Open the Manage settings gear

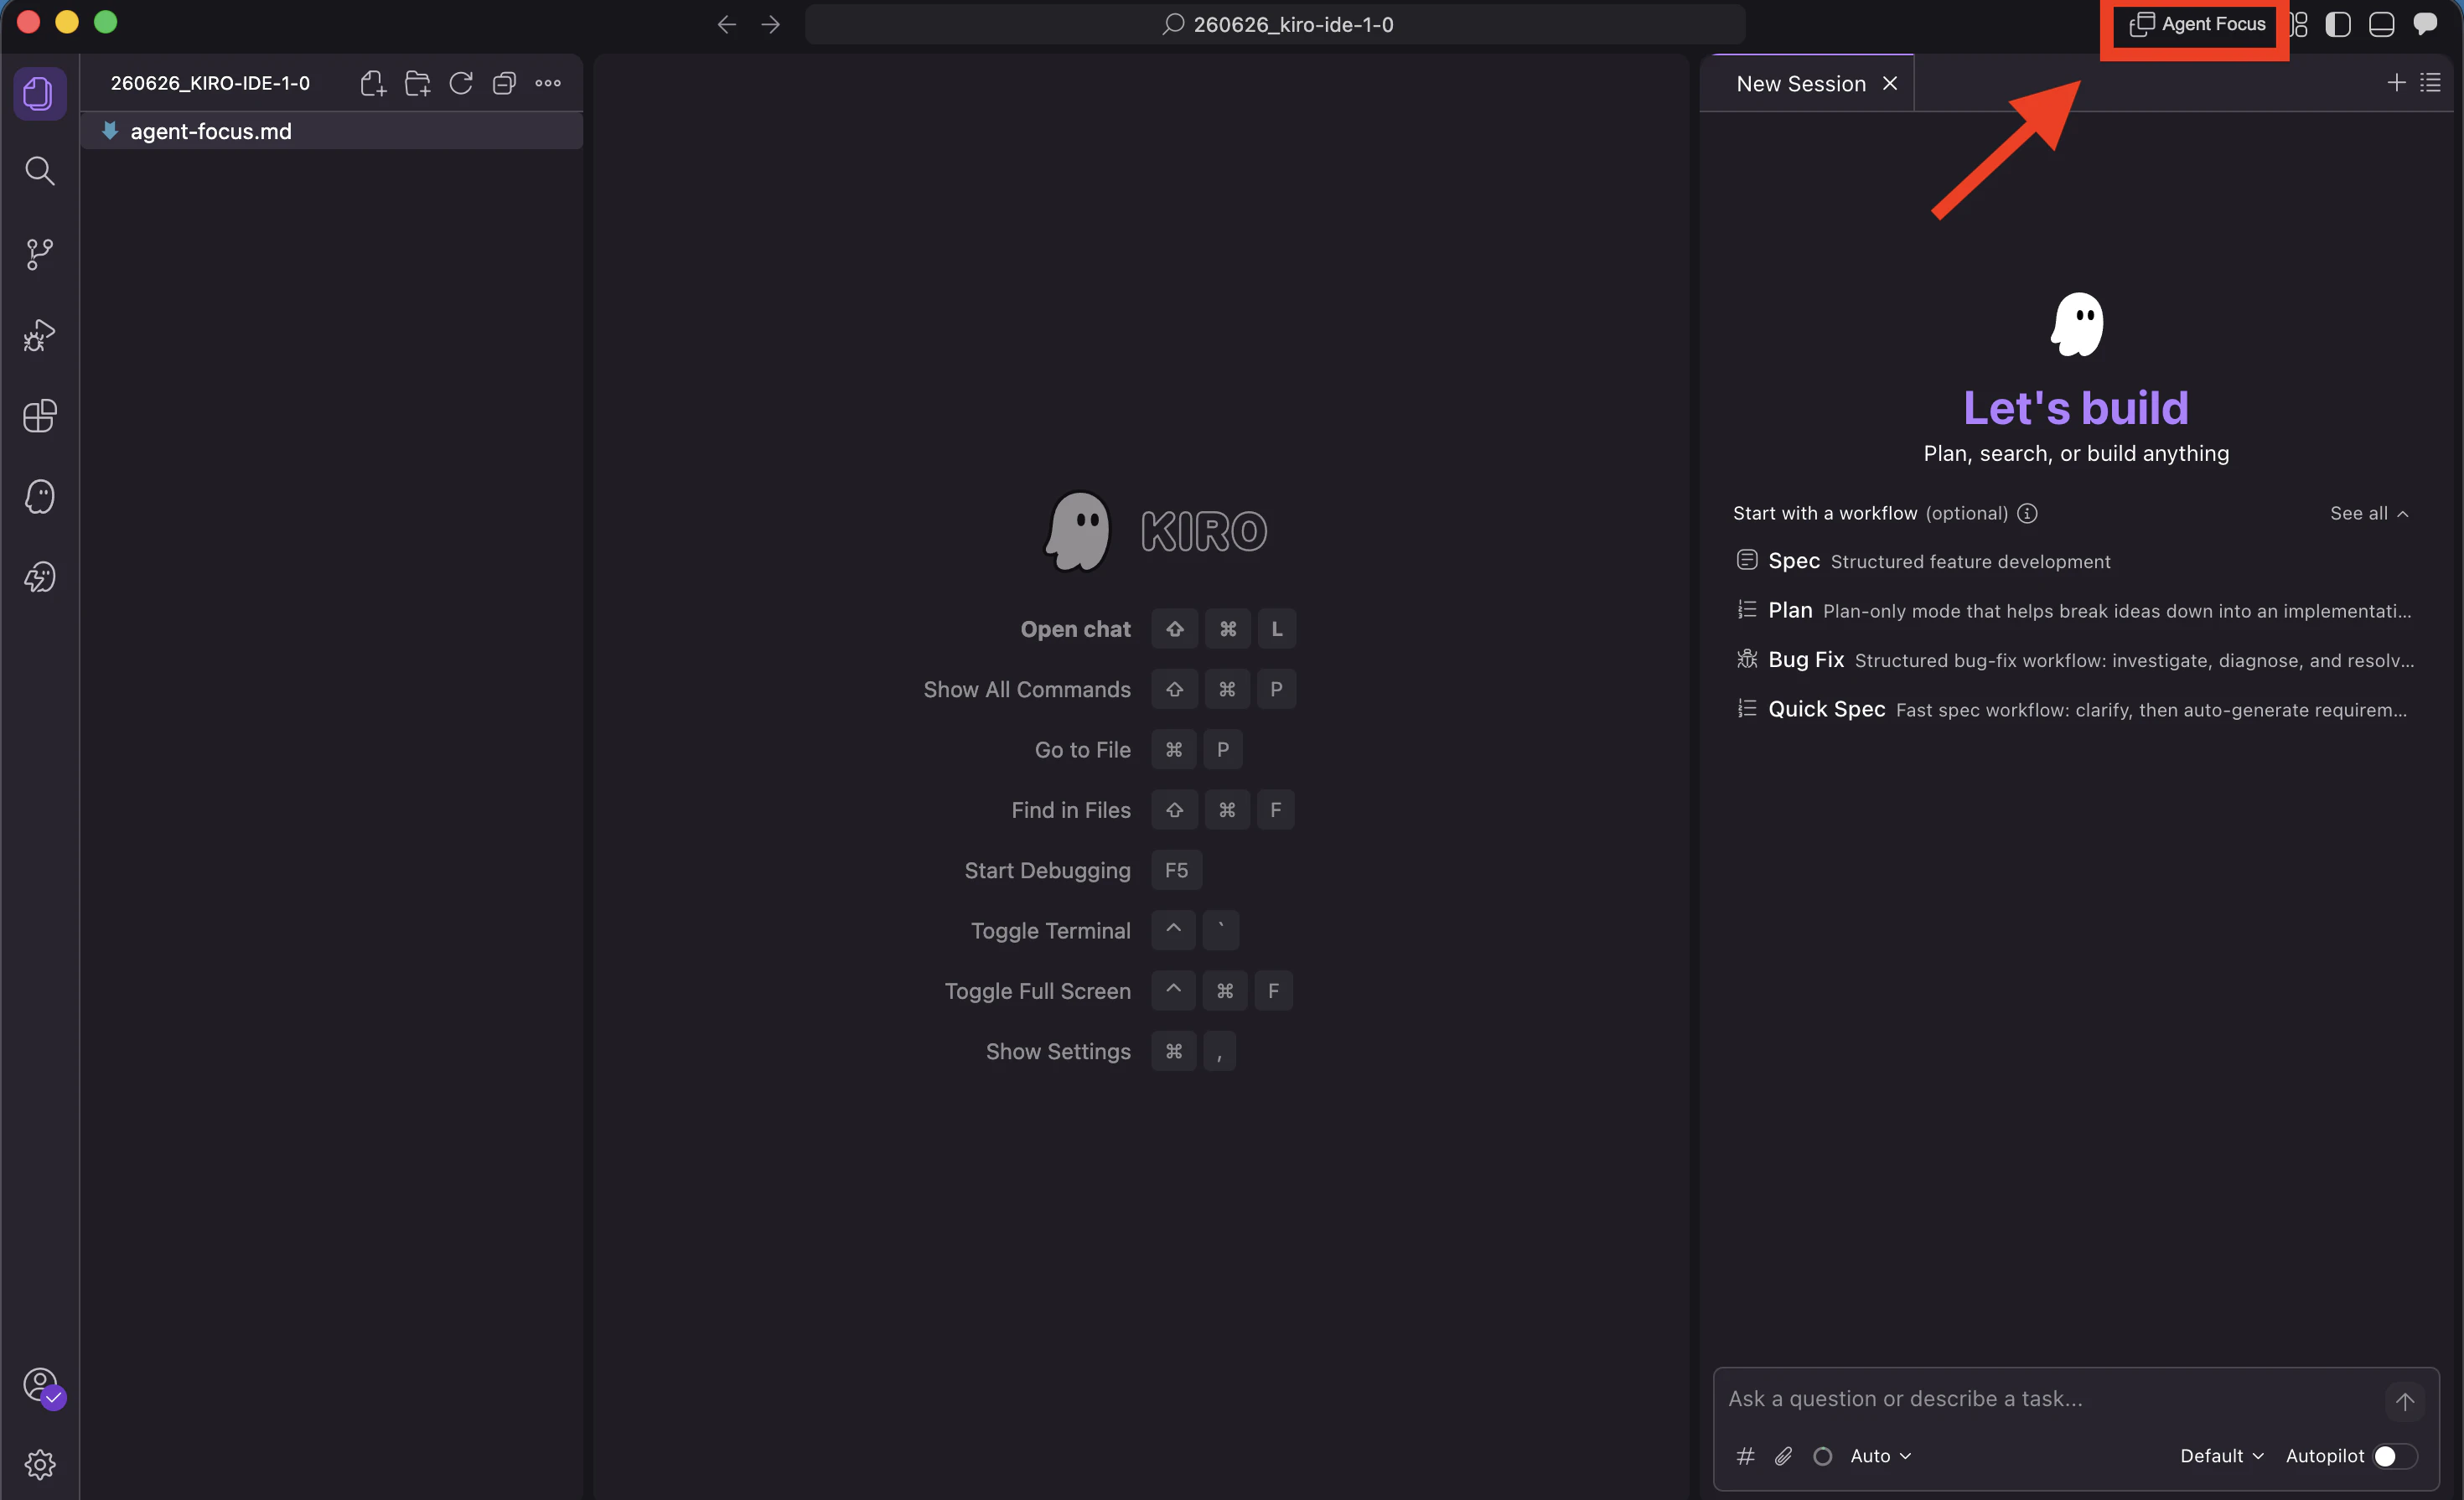[39, 1465]
